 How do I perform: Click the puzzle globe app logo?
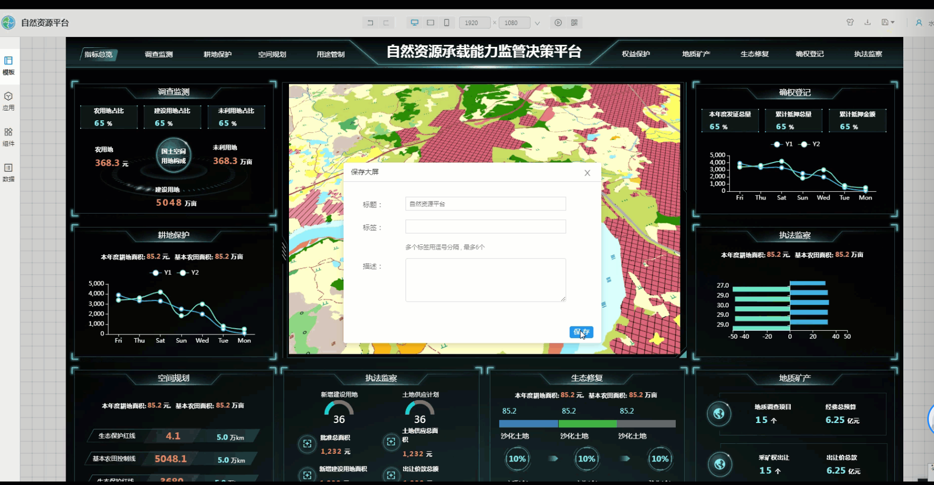point(8,22)
